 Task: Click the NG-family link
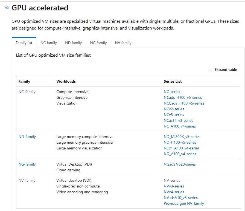point(27,164)
